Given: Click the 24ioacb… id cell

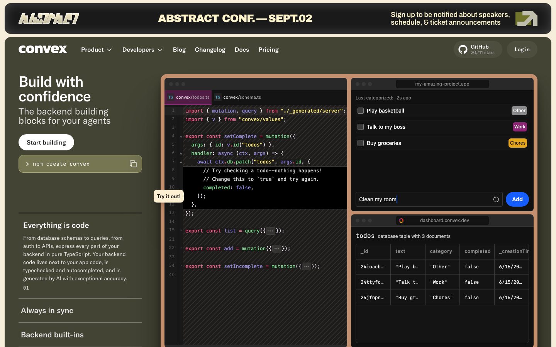Looking at the screenshot, I should click(373, 267).
